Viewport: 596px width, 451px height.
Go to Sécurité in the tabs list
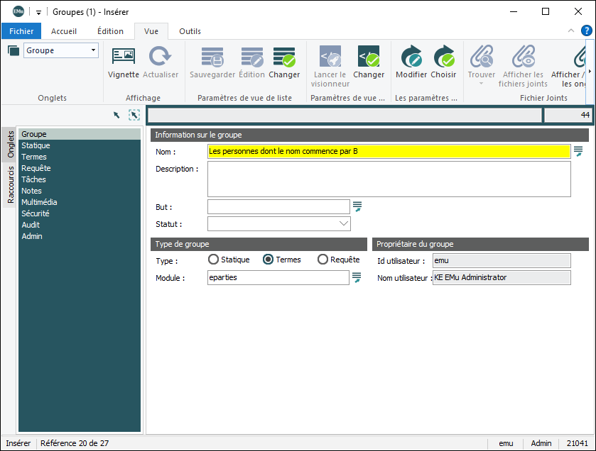(x=35, y=213)
